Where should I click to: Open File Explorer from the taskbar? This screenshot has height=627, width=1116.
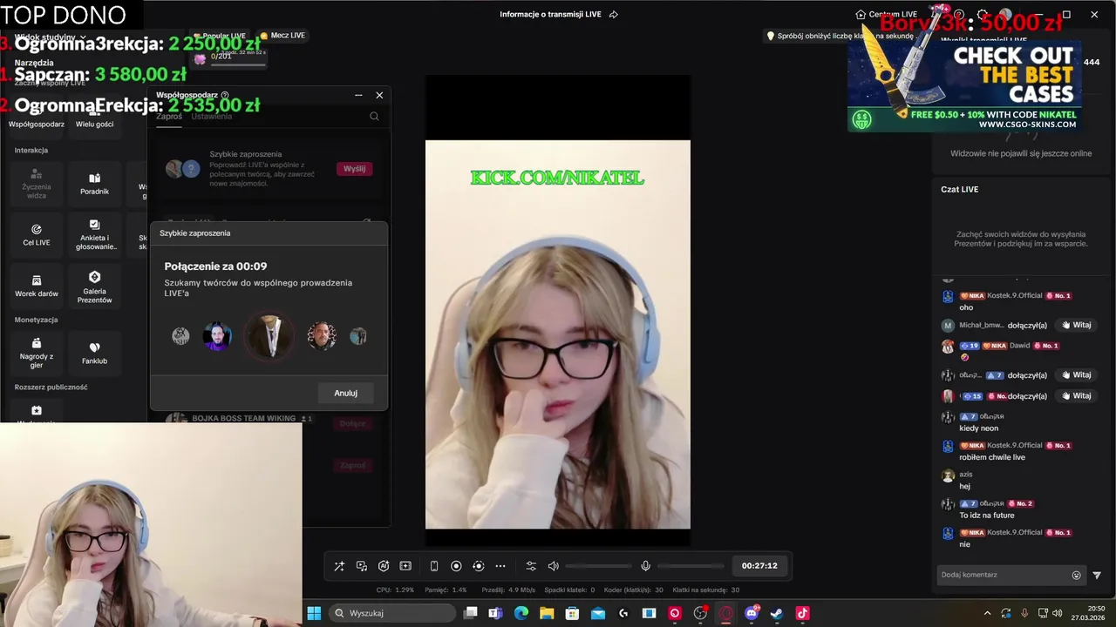pyautogui.click(x=547, y=613)
